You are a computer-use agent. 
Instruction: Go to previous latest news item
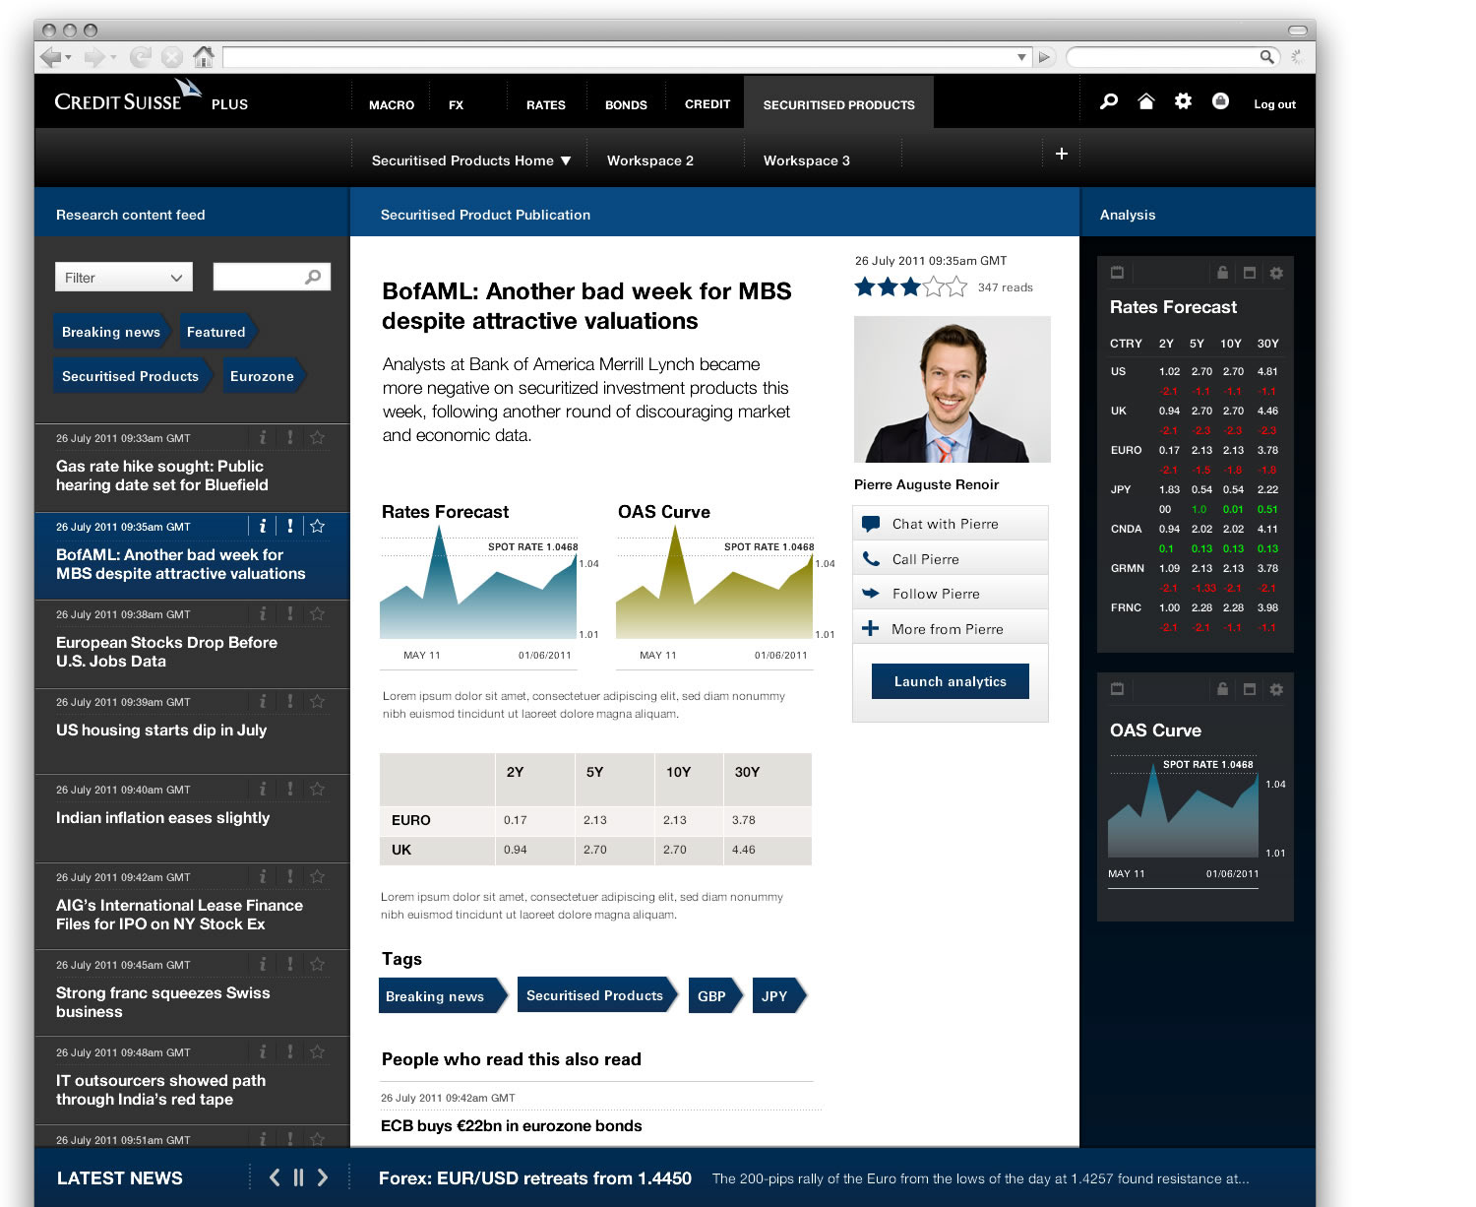pos(275,1177)
